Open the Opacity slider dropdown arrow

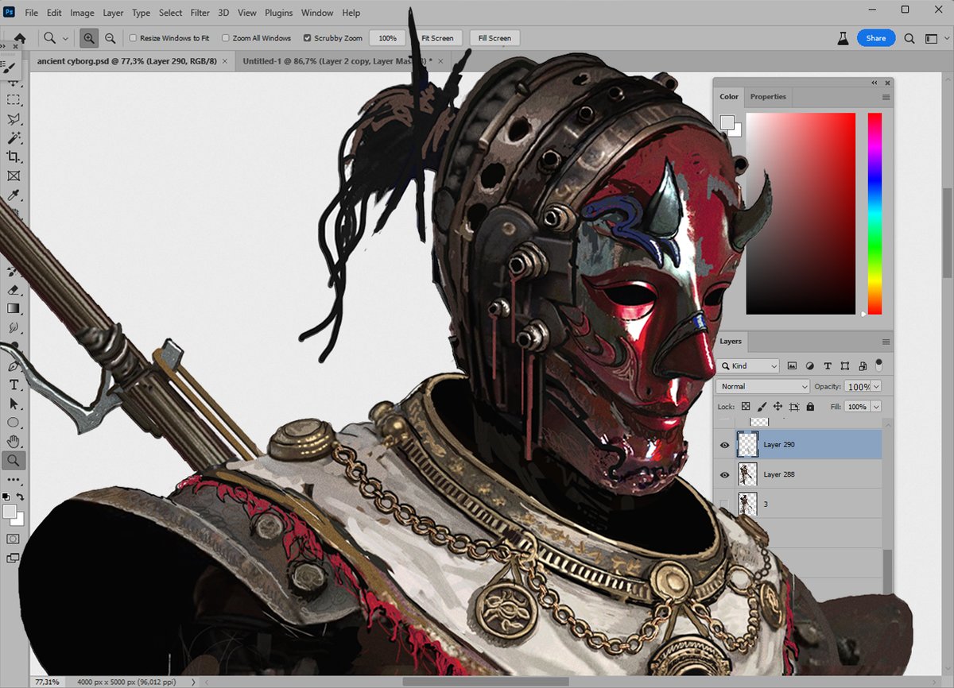tap(876, 387)
